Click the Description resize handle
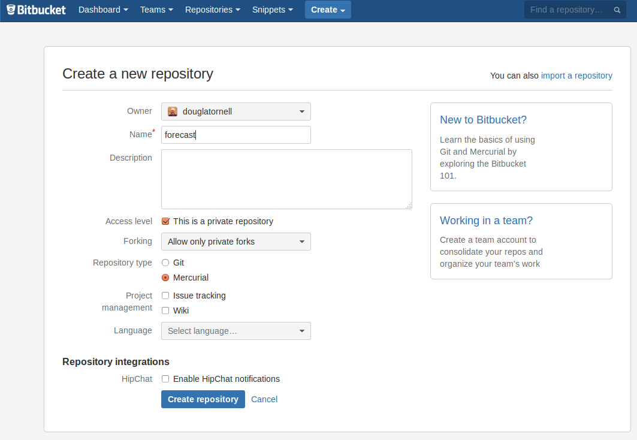The height and width of the screenshot is (440, 637). pos(409,206)
